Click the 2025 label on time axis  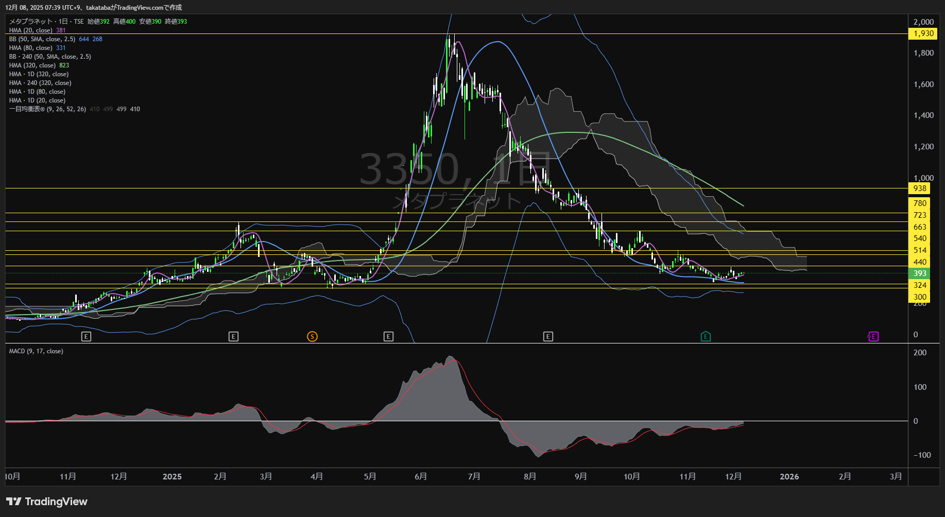click(x=172, y=477)
